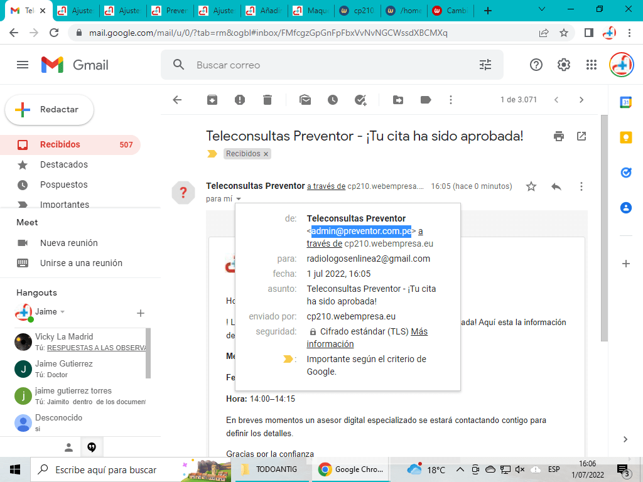Open the Google apps grid
This screenshot has height=482, width=643.
(x=592, y=65)
